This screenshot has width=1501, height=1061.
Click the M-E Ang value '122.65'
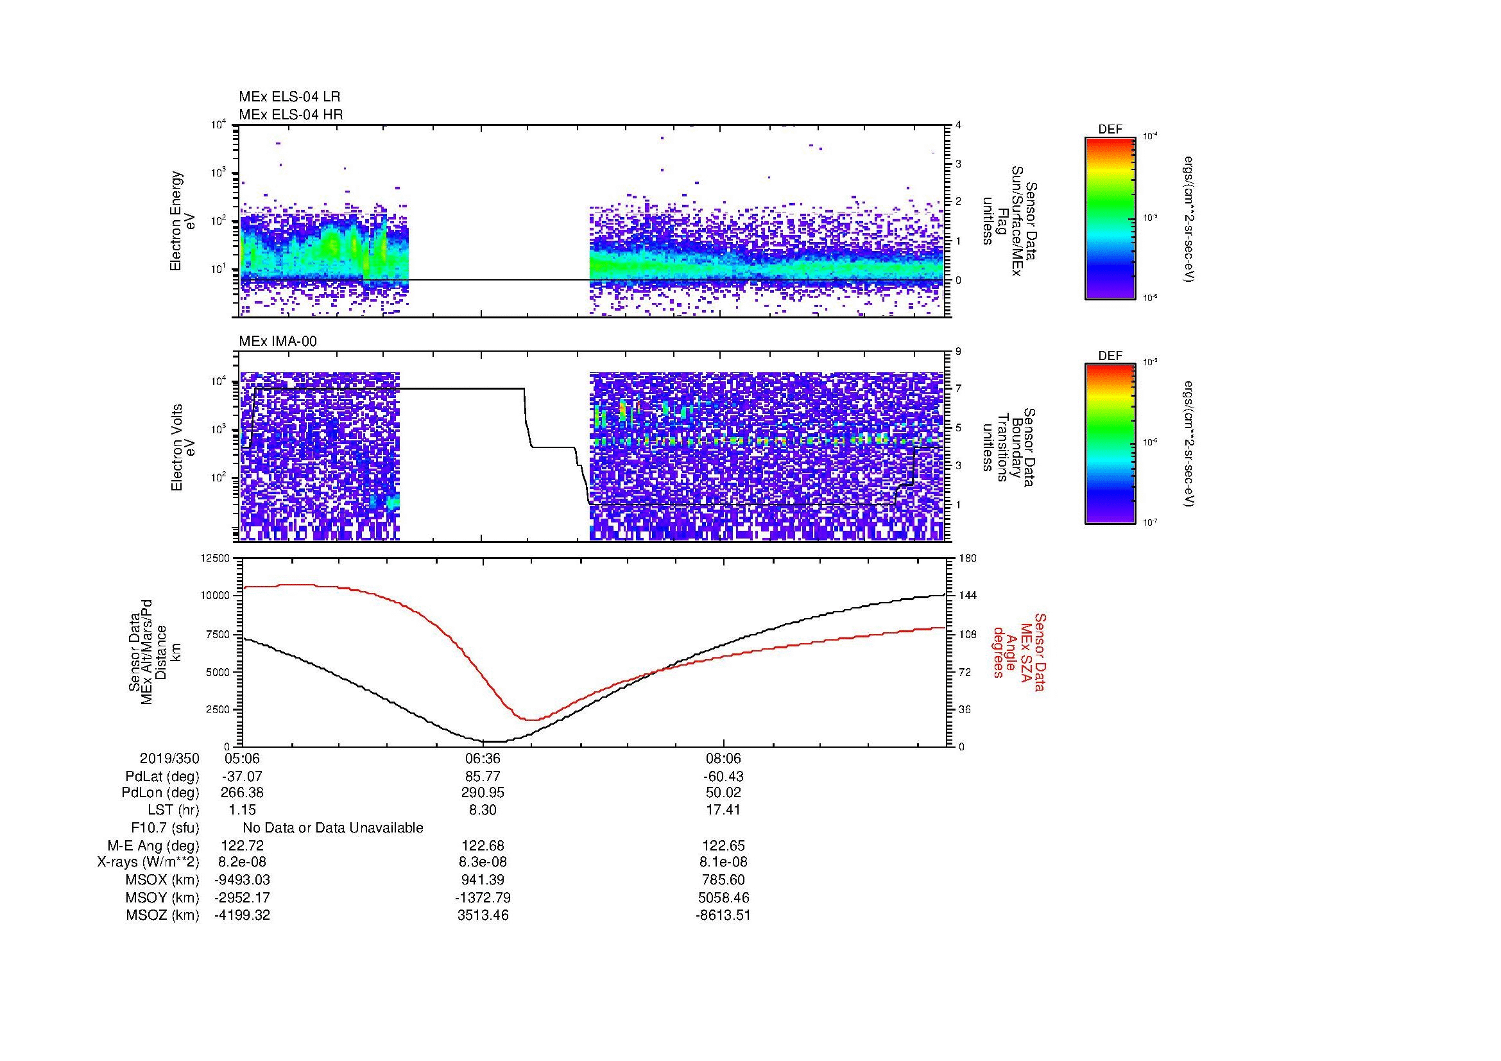724,846
